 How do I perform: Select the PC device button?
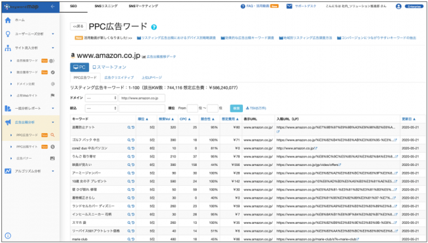tap(80, 67)
